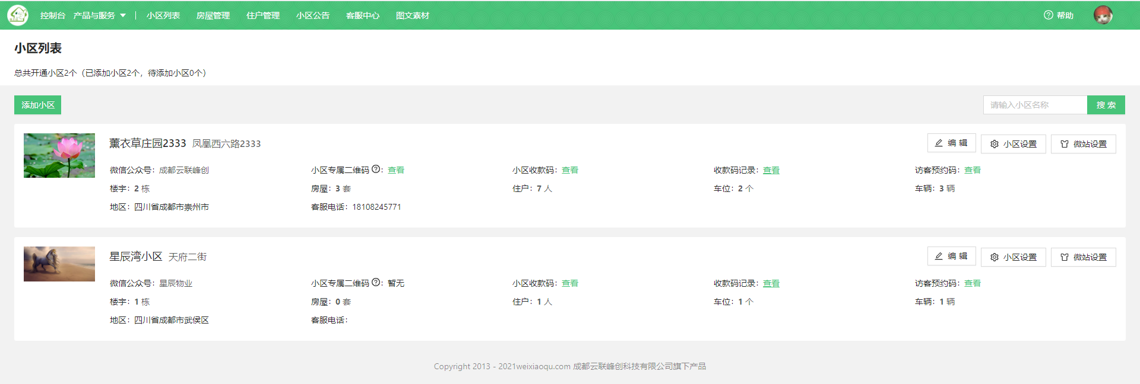Screen dimensions: 1140x384
Task: View 小区收款码 for 星辰湾小区
Action: [x=570, y=283]
